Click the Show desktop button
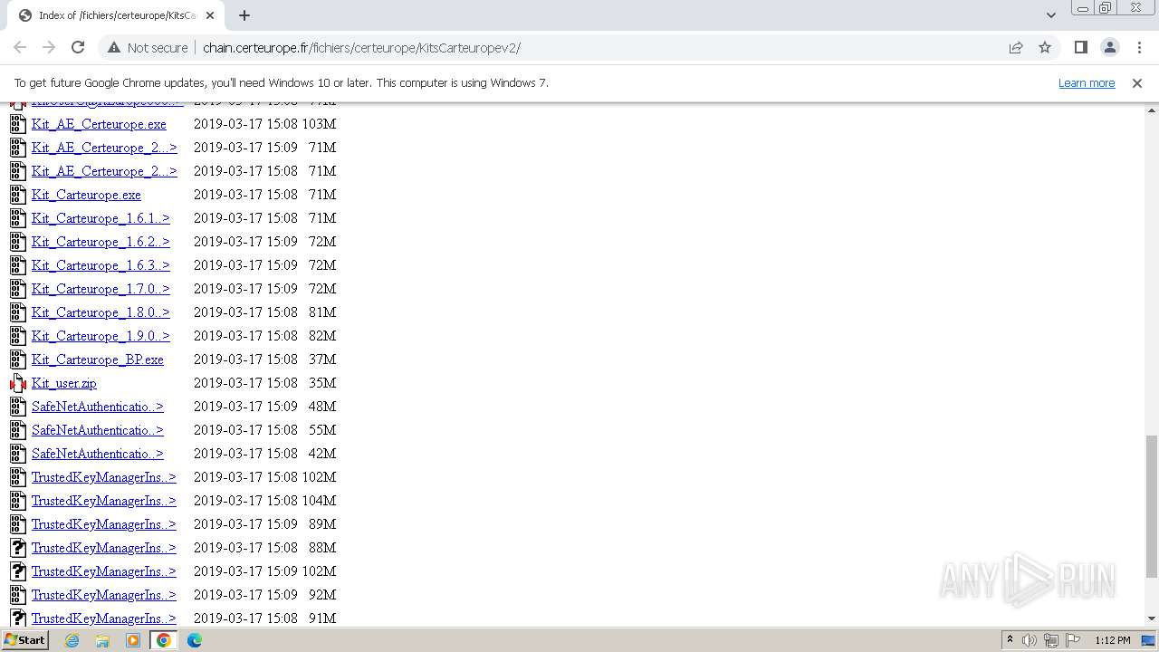Image resolution: width=1159 pixels, height=652 pixels. point(1148,640)
